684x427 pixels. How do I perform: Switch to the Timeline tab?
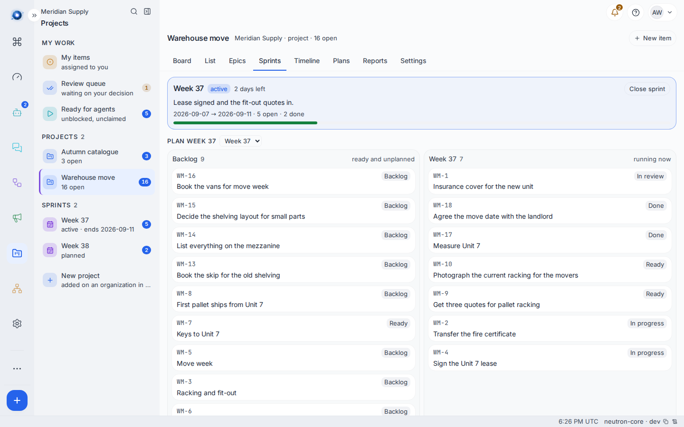[x=307, y=61]
